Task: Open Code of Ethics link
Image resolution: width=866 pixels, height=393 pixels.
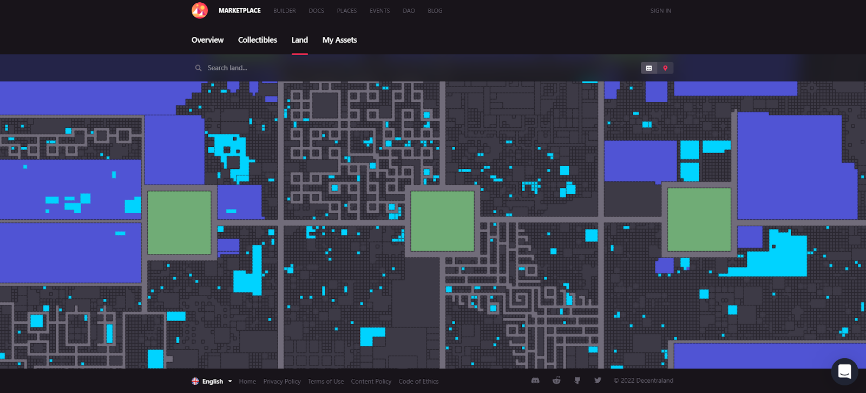Action: click(x=418, y=382)
